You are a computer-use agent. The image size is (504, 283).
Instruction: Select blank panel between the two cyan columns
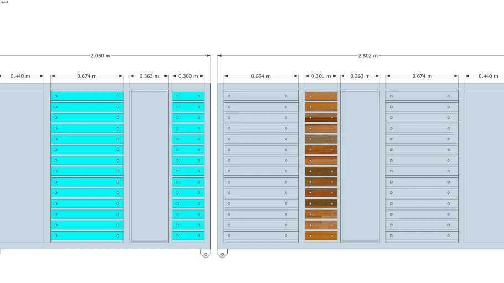tap(149, 166)
